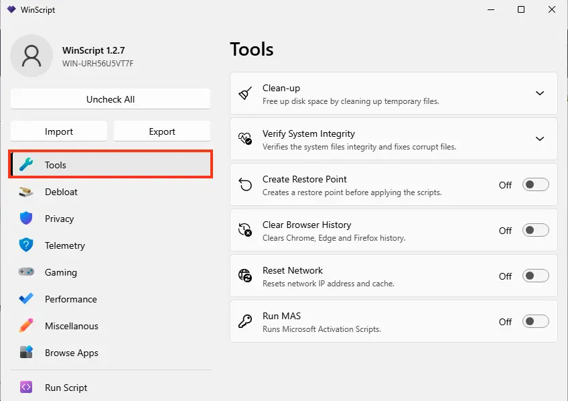Expand the Clean-up section chevron
Screen dimensions: 568x401
tap(540, 93)
